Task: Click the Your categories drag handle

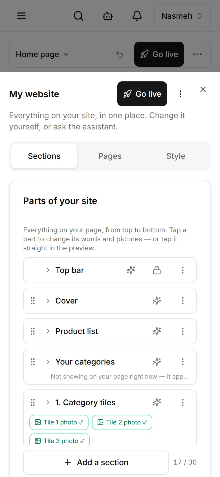Action: (33, 362)
